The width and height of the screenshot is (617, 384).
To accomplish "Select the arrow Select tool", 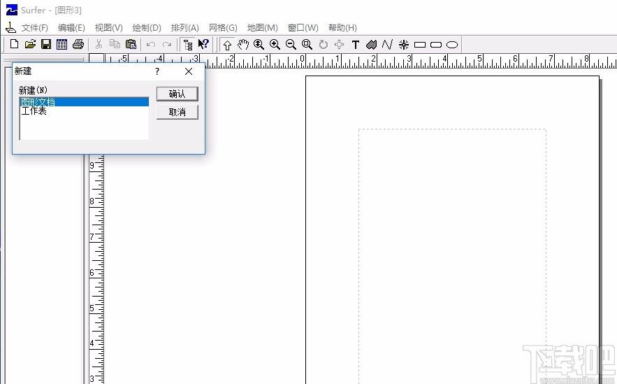I will (x=227, y=45).
